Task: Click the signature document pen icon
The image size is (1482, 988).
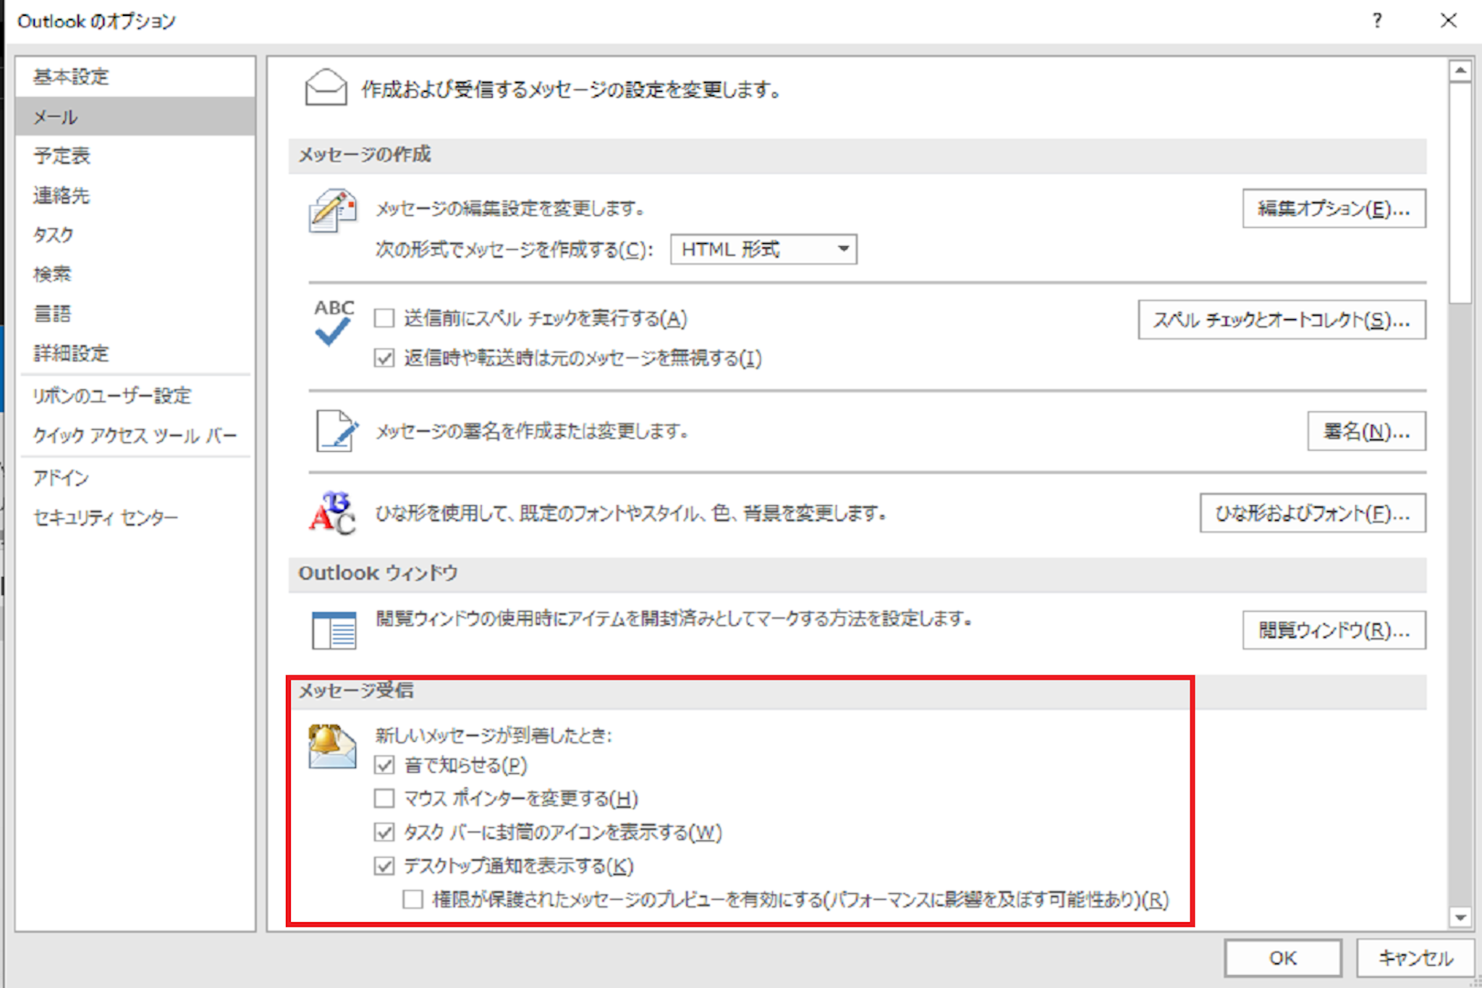Action: point(336,431)
